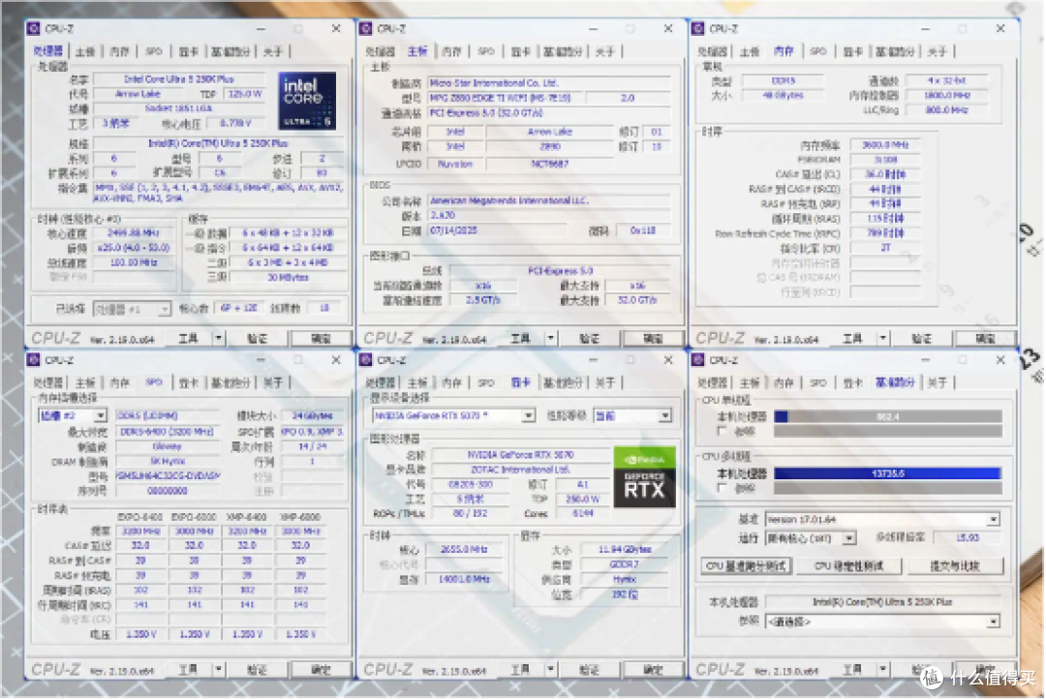Expand the 工具 arrow in the mainboard window
Viewport: 1046px width, 700px height.
click(x=550, y=339)
